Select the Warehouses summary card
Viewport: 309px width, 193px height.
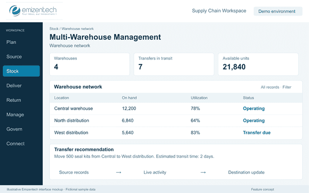[x=90, y=64]
